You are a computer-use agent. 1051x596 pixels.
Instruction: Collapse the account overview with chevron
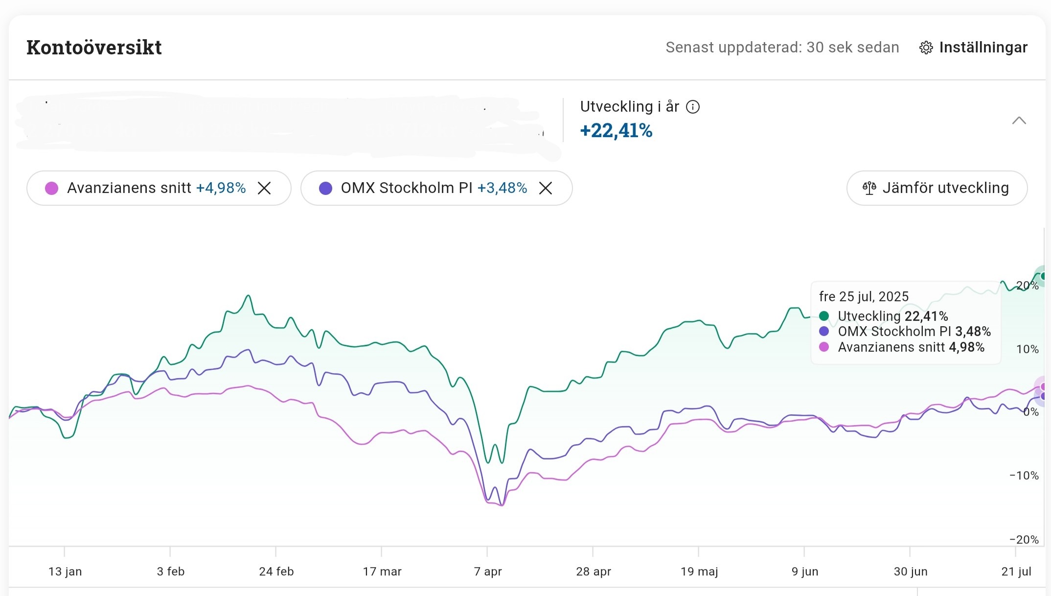coord(1019,120)
